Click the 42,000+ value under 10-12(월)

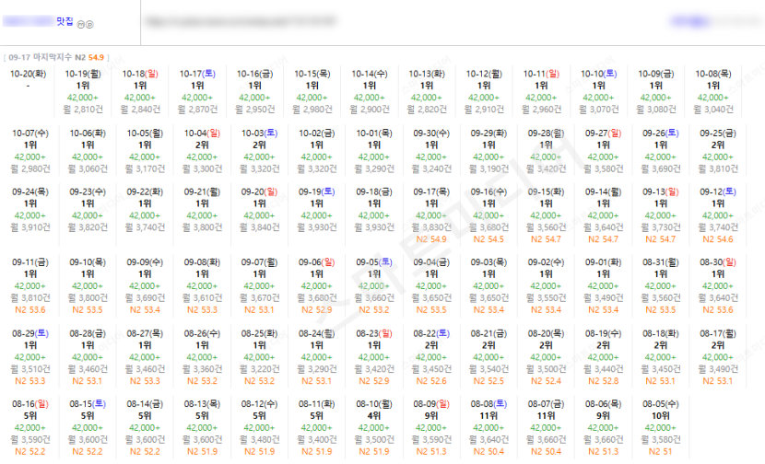pyautogui.click(x=484, y=98)
